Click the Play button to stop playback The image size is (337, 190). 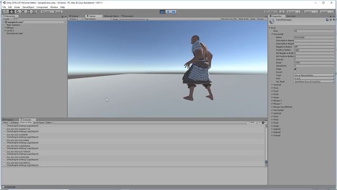163,12
